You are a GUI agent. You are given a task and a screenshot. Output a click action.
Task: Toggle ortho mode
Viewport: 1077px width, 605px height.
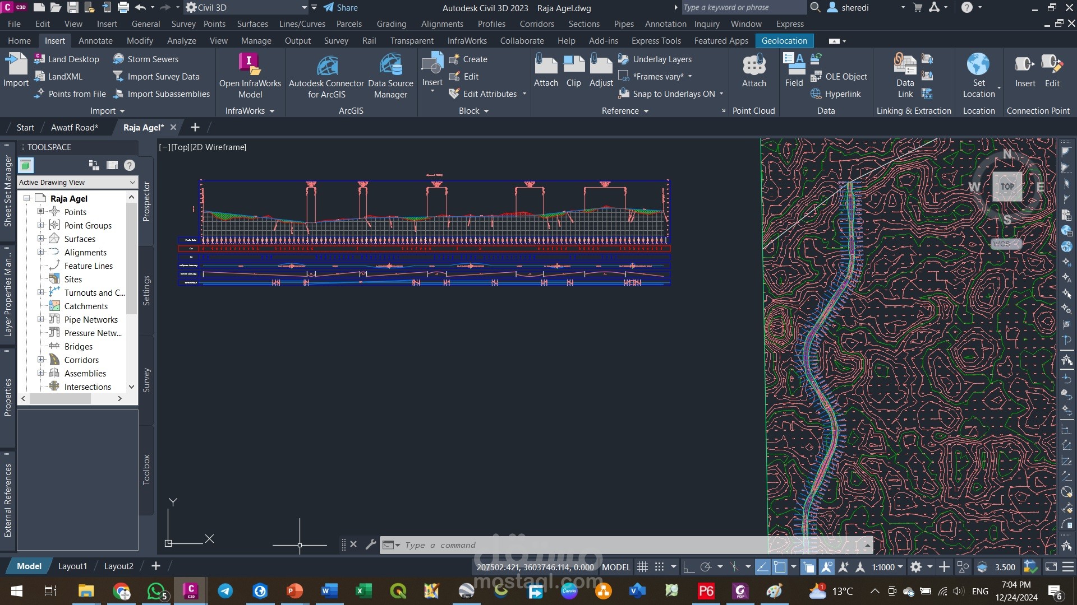[688, 567]
